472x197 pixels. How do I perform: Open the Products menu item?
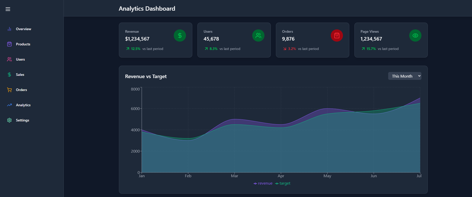[x=23, y=44]
